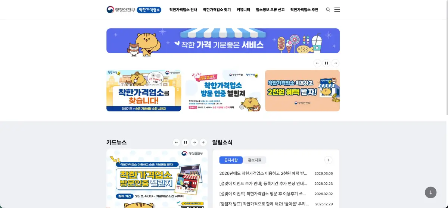448x208 pixels.
Task: Open the hamburger menu icon
Action: [x=337, y=10]
